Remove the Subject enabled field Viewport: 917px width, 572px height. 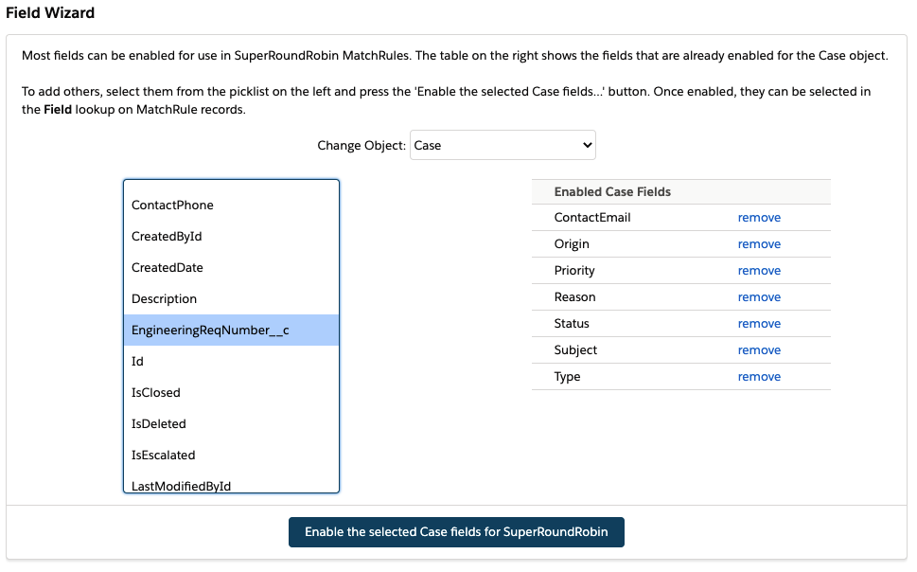[x=759, y=350]
